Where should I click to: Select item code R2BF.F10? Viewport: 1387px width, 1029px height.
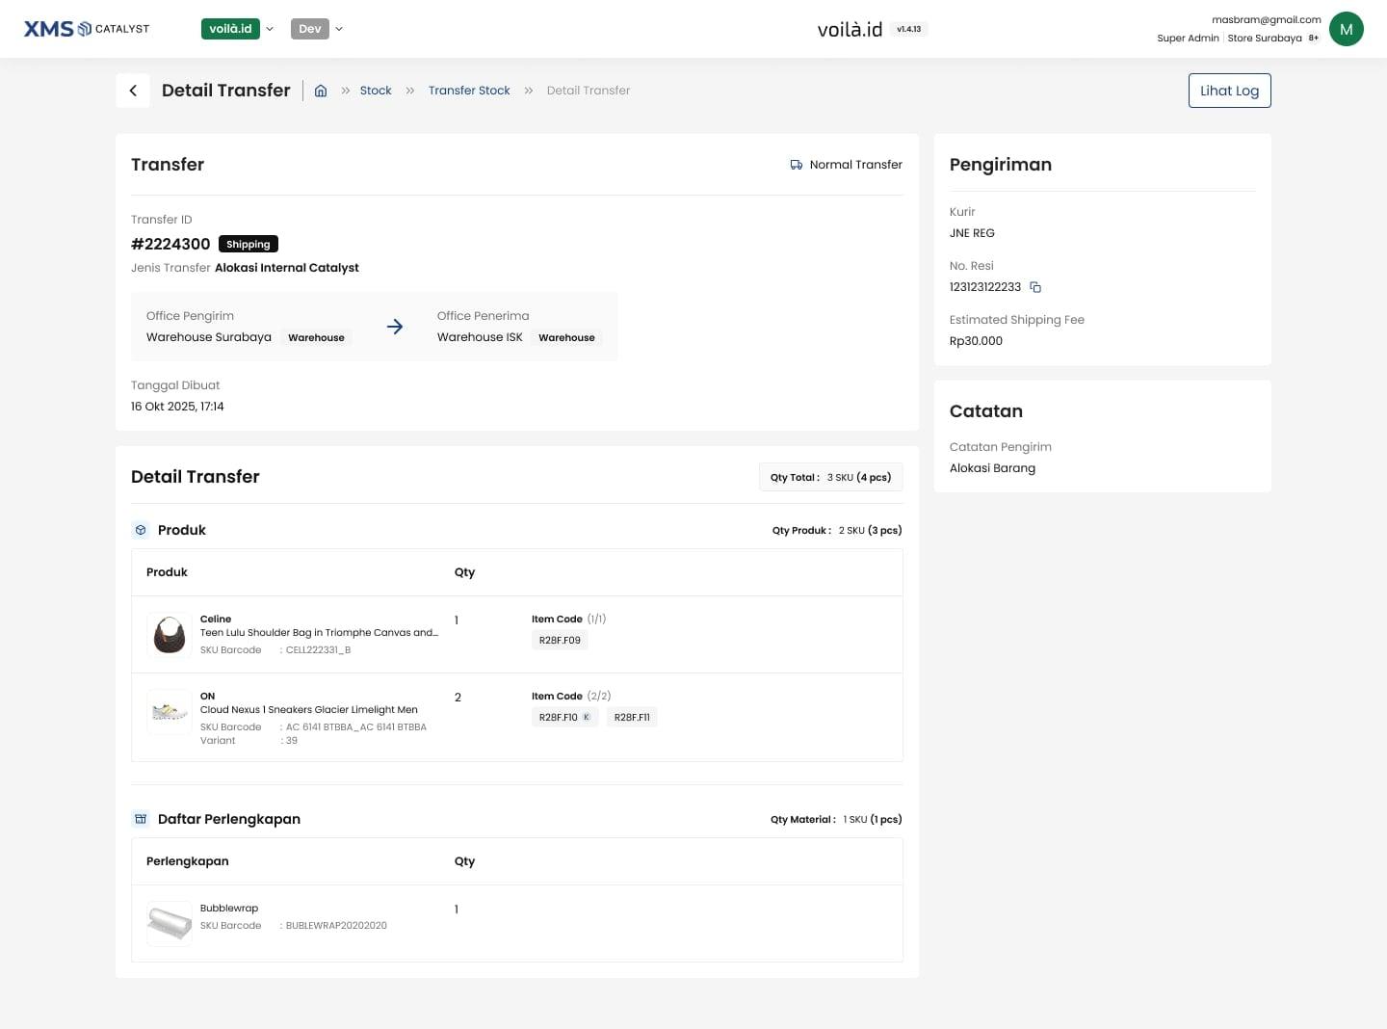coord(564,717)
